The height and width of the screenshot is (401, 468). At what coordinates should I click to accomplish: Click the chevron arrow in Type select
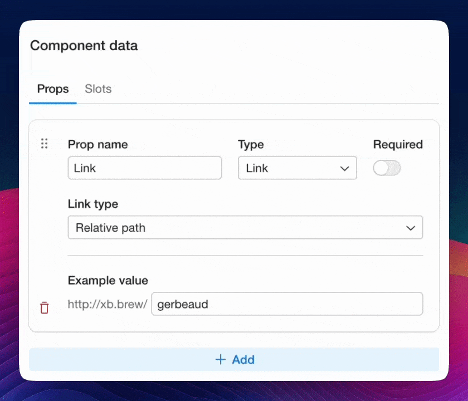click(x=344, y=169)
